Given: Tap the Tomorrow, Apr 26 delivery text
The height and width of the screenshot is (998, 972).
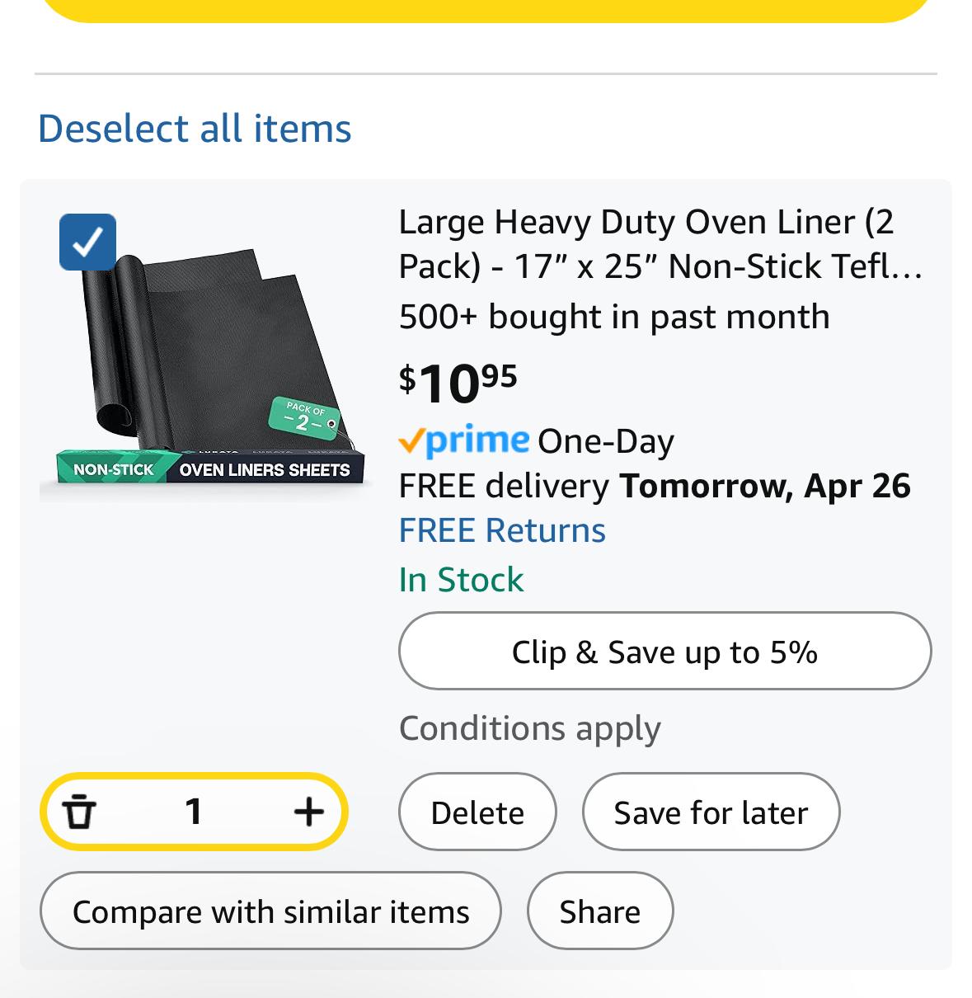Looking at the screenshot, I should point(765,486).
